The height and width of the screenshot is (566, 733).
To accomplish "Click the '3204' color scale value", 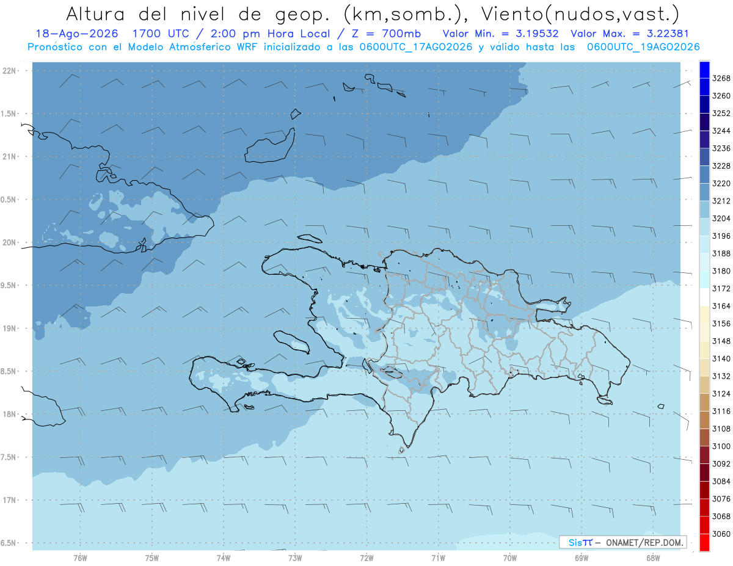I will pyautogui.click(x=721, y=219).
